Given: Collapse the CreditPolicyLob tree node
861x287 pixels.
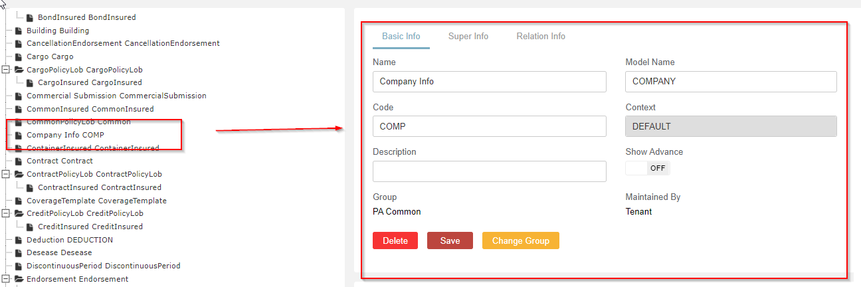Looking at the screenshot, I should click(6, 213).
